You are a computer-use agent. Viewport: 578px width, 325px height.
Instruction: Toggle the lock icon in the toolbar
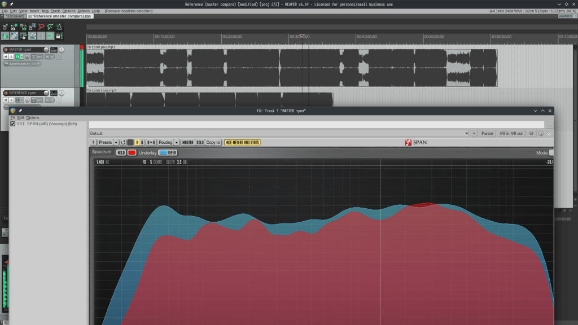point(58,36)
